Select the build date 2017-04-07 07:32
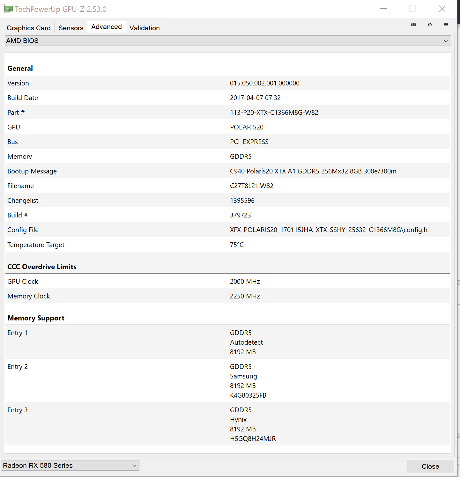The height and width of the screenshot is (477, 460). point(255,98)
